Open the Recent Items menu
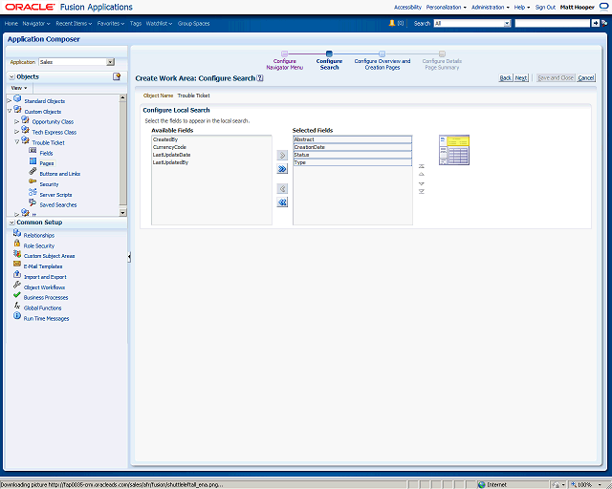This screenshot has height=489, width=612. click(74, 23)
